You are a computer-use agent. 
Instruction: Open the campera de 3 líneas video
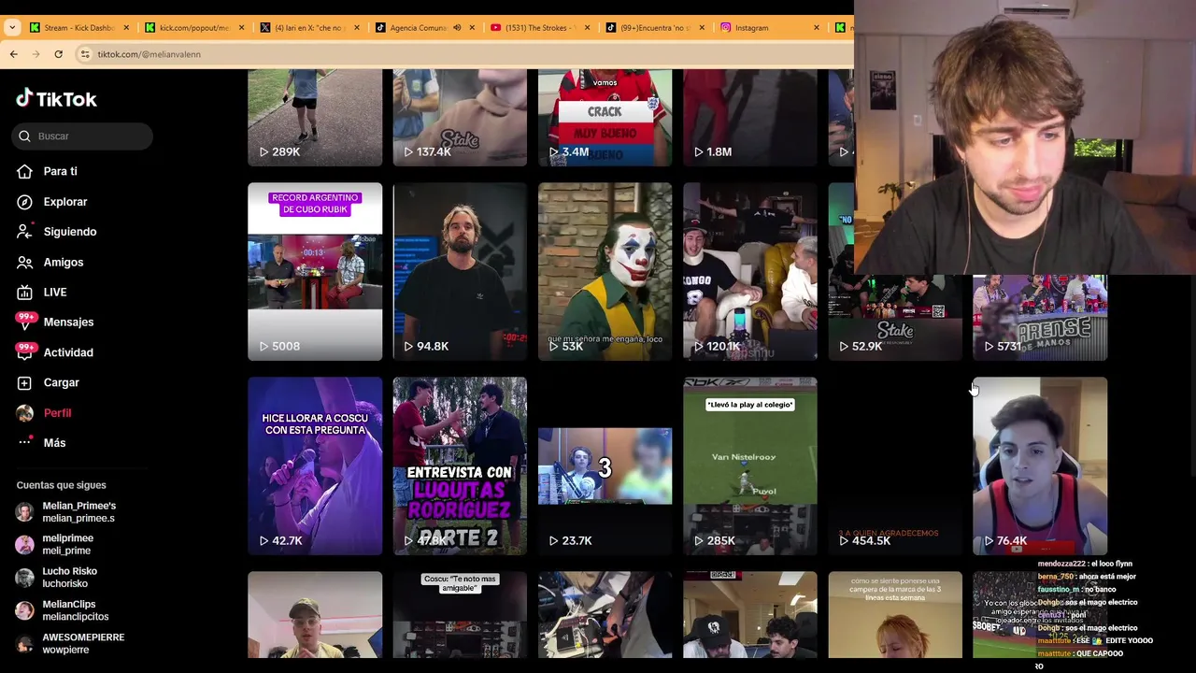[895, 614]
